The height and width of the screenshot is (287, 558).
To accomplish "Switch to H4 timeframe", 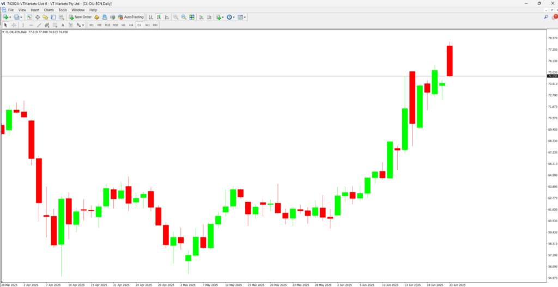I will click(x=131, y=25).
